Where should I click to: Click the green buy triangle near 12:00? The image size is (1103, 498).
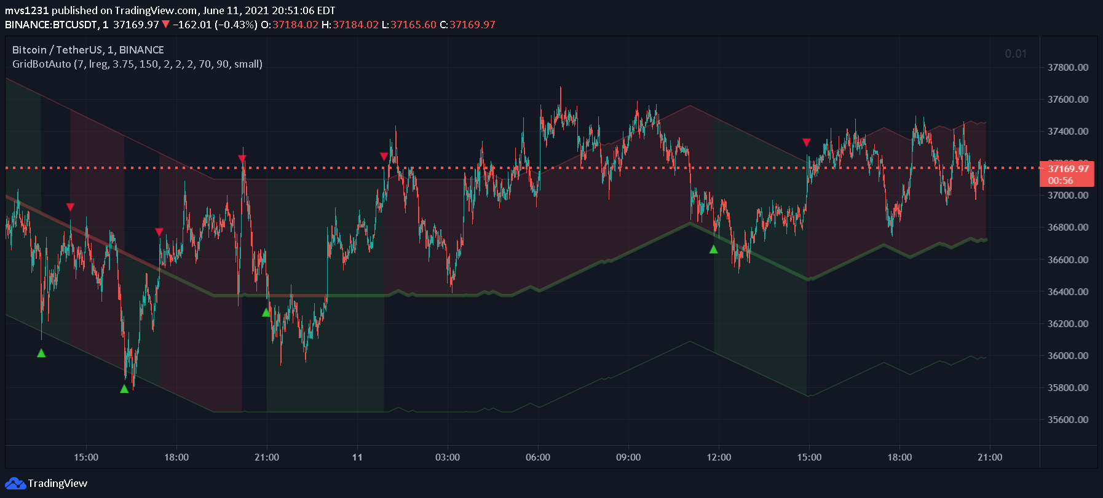pyautogui.click(x=713, y=249)
